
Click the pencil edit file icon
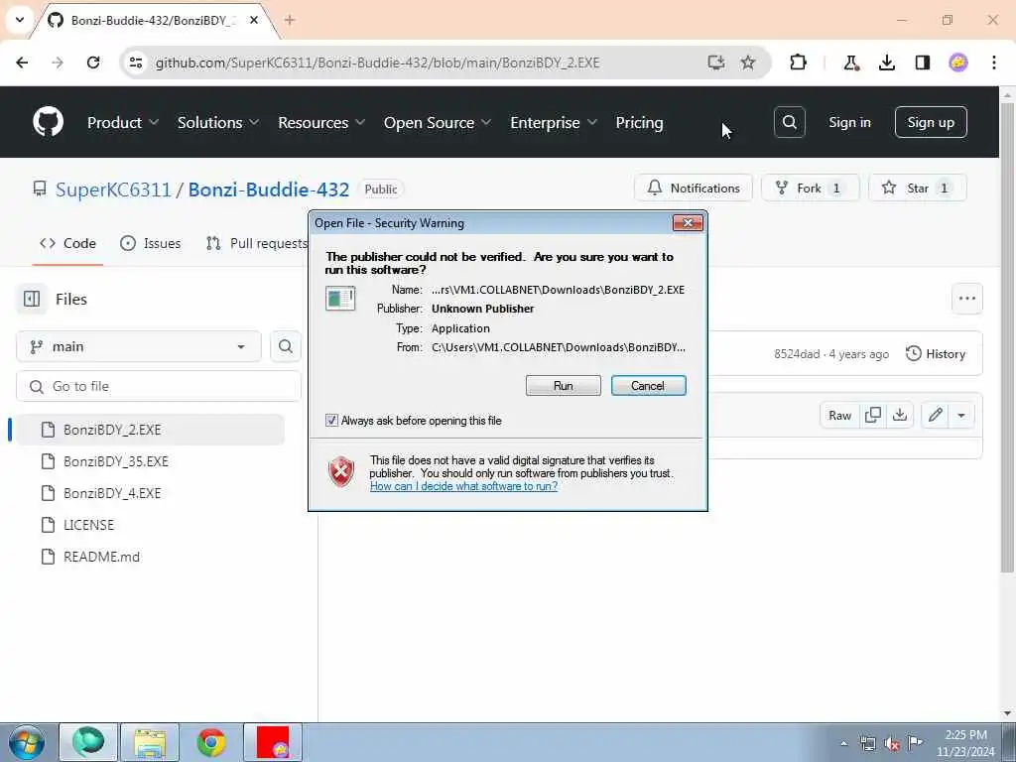coord(935,415)
